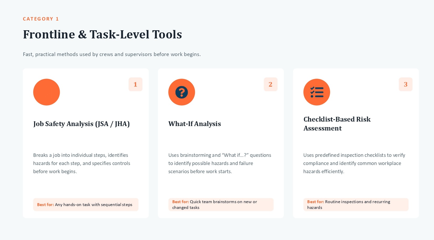Select the What-If Analysis card background
The width and height of the screenshot is (434, 240).
(x=221, y=143)
